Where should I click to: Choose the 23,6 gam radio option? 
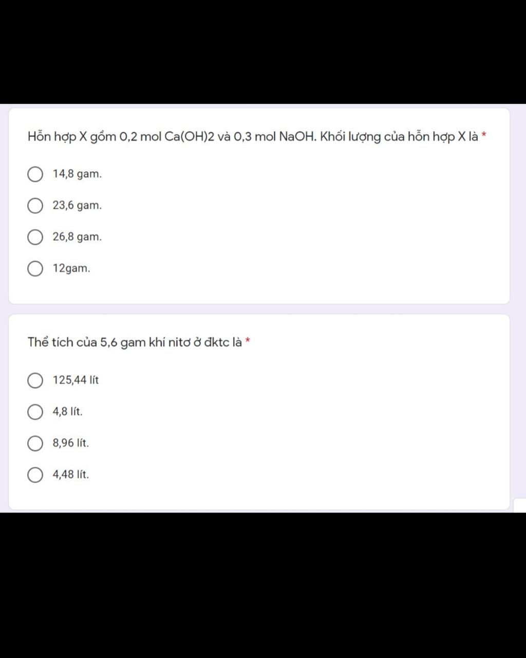(35, 206)
